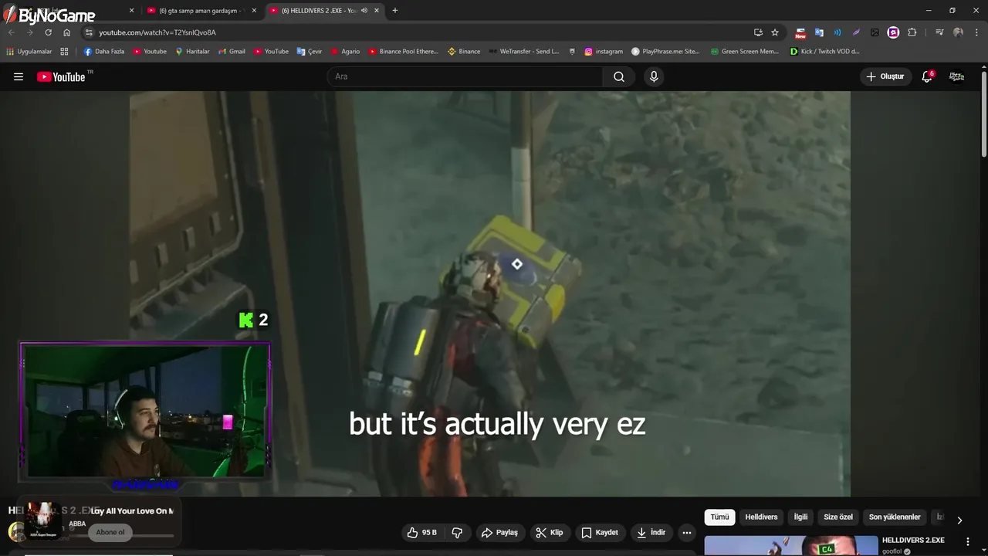
Task: Open the YouTube account avatar menu
Action: click(956, 76)
